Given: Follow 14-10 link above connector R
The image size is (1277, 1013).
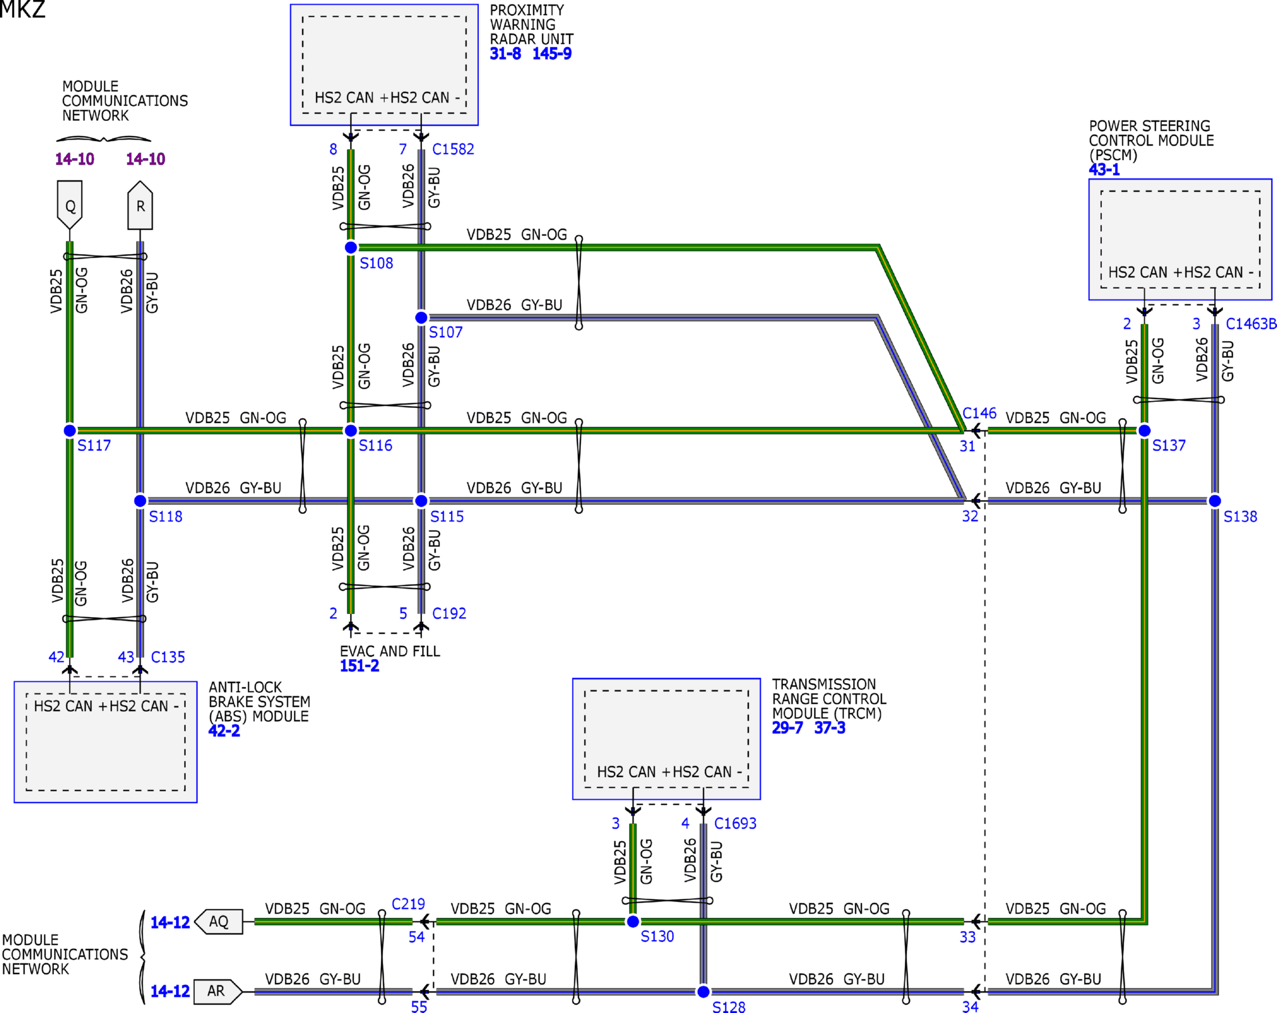Looking at the screenshot, I should (145, 159).
